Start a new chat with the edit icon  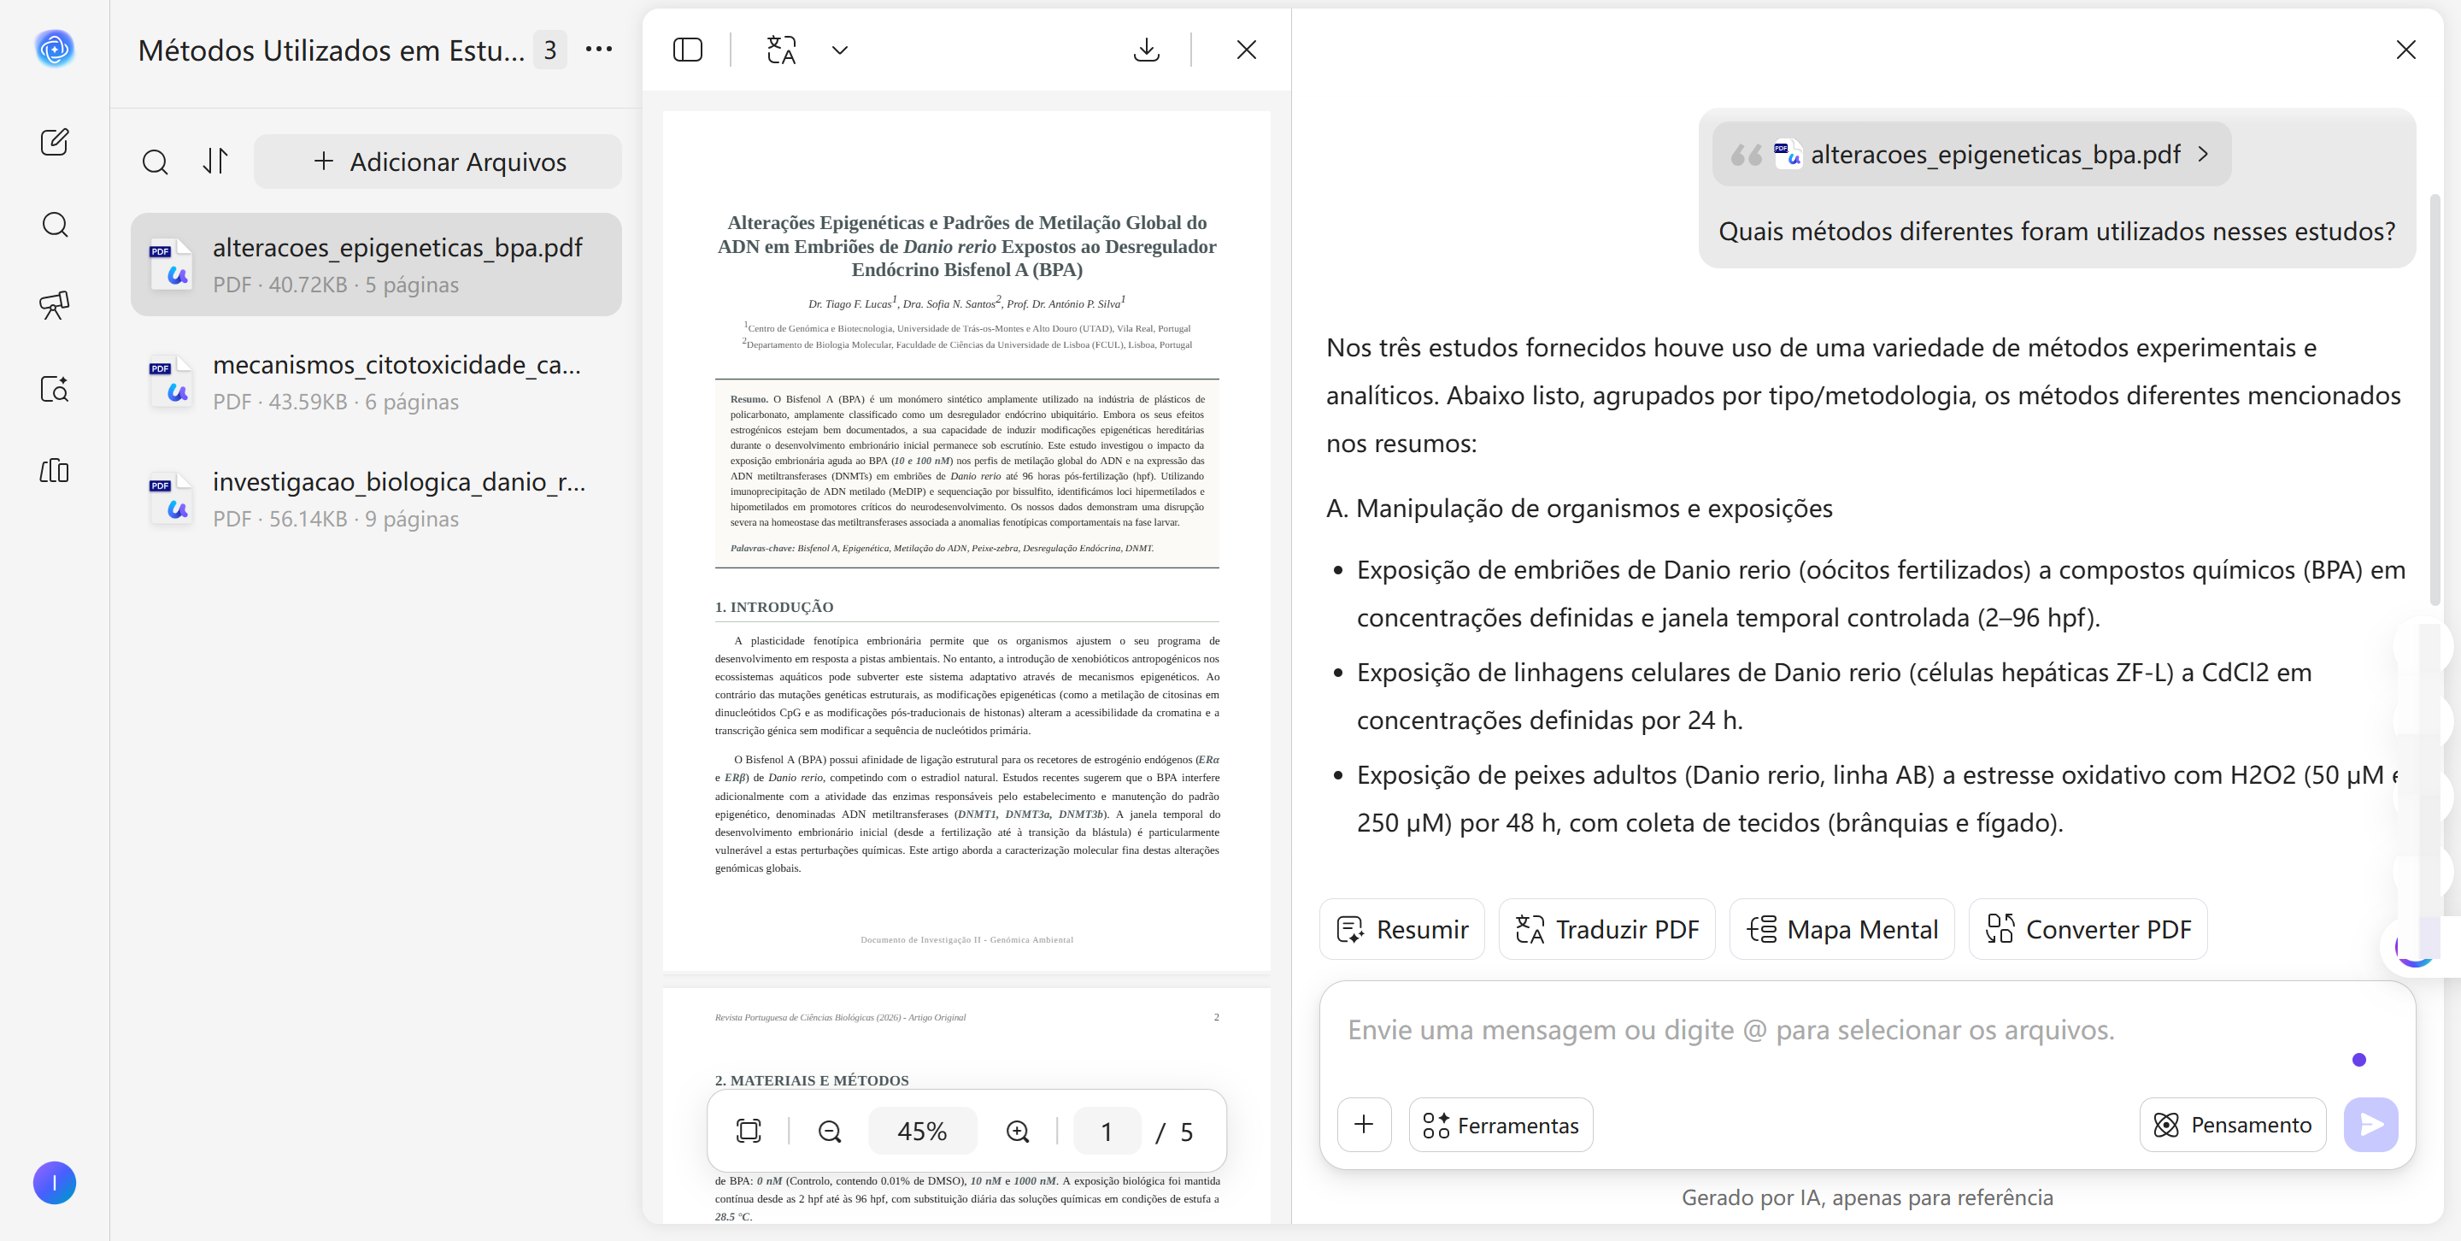click(55, 141)
